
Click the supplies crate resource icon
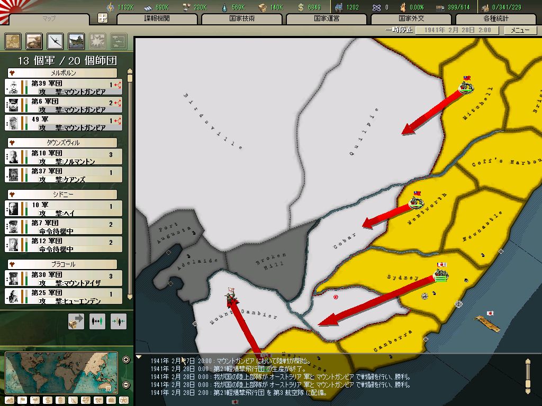[263, 7]
